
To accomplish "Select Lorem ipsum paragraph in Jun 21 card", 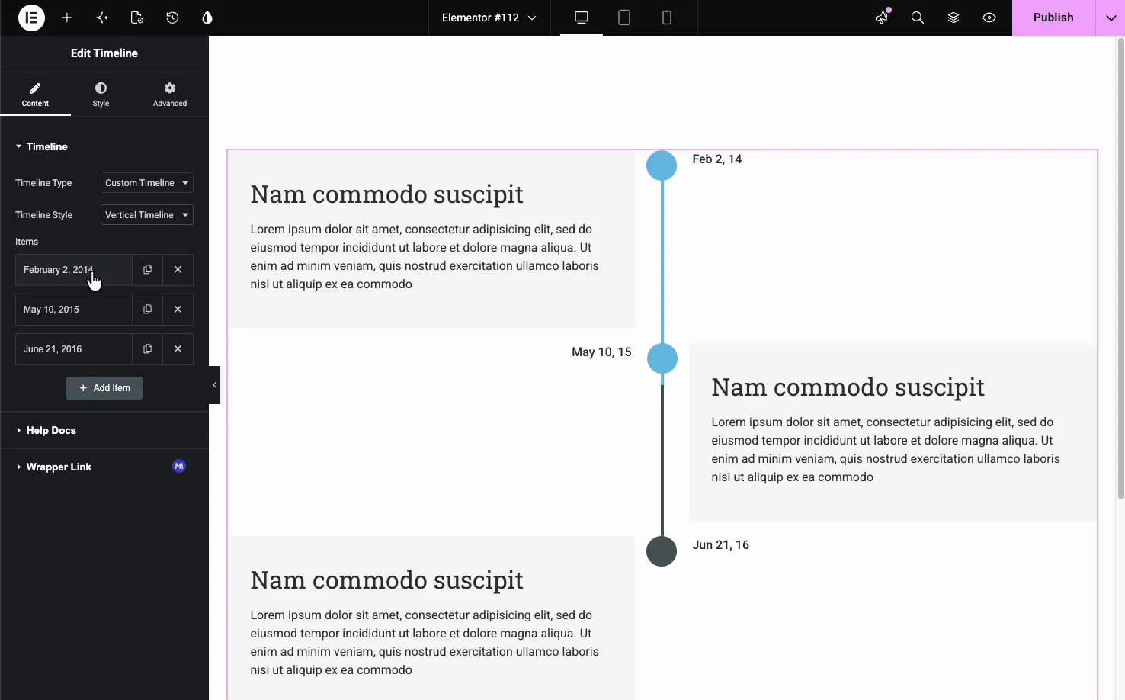I will pyautogui.click(x=425, y=643).
